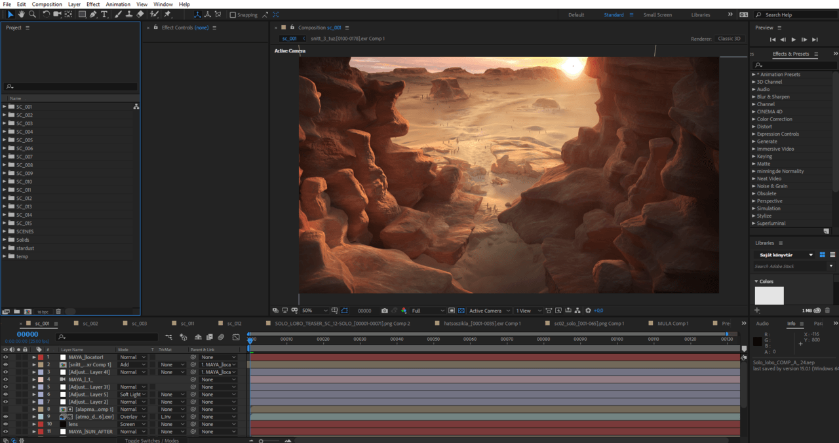
Task: Click the View Axis Mode icon
Action: coord(218,14)
